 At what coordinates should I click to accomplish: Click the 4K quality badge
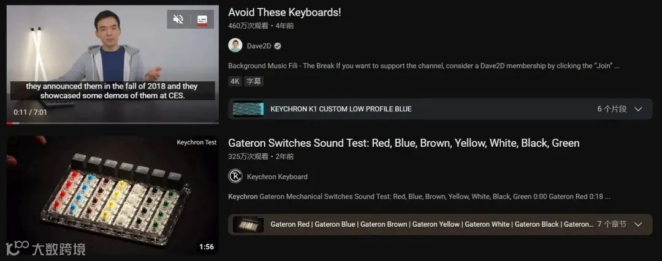coord(235,82)
